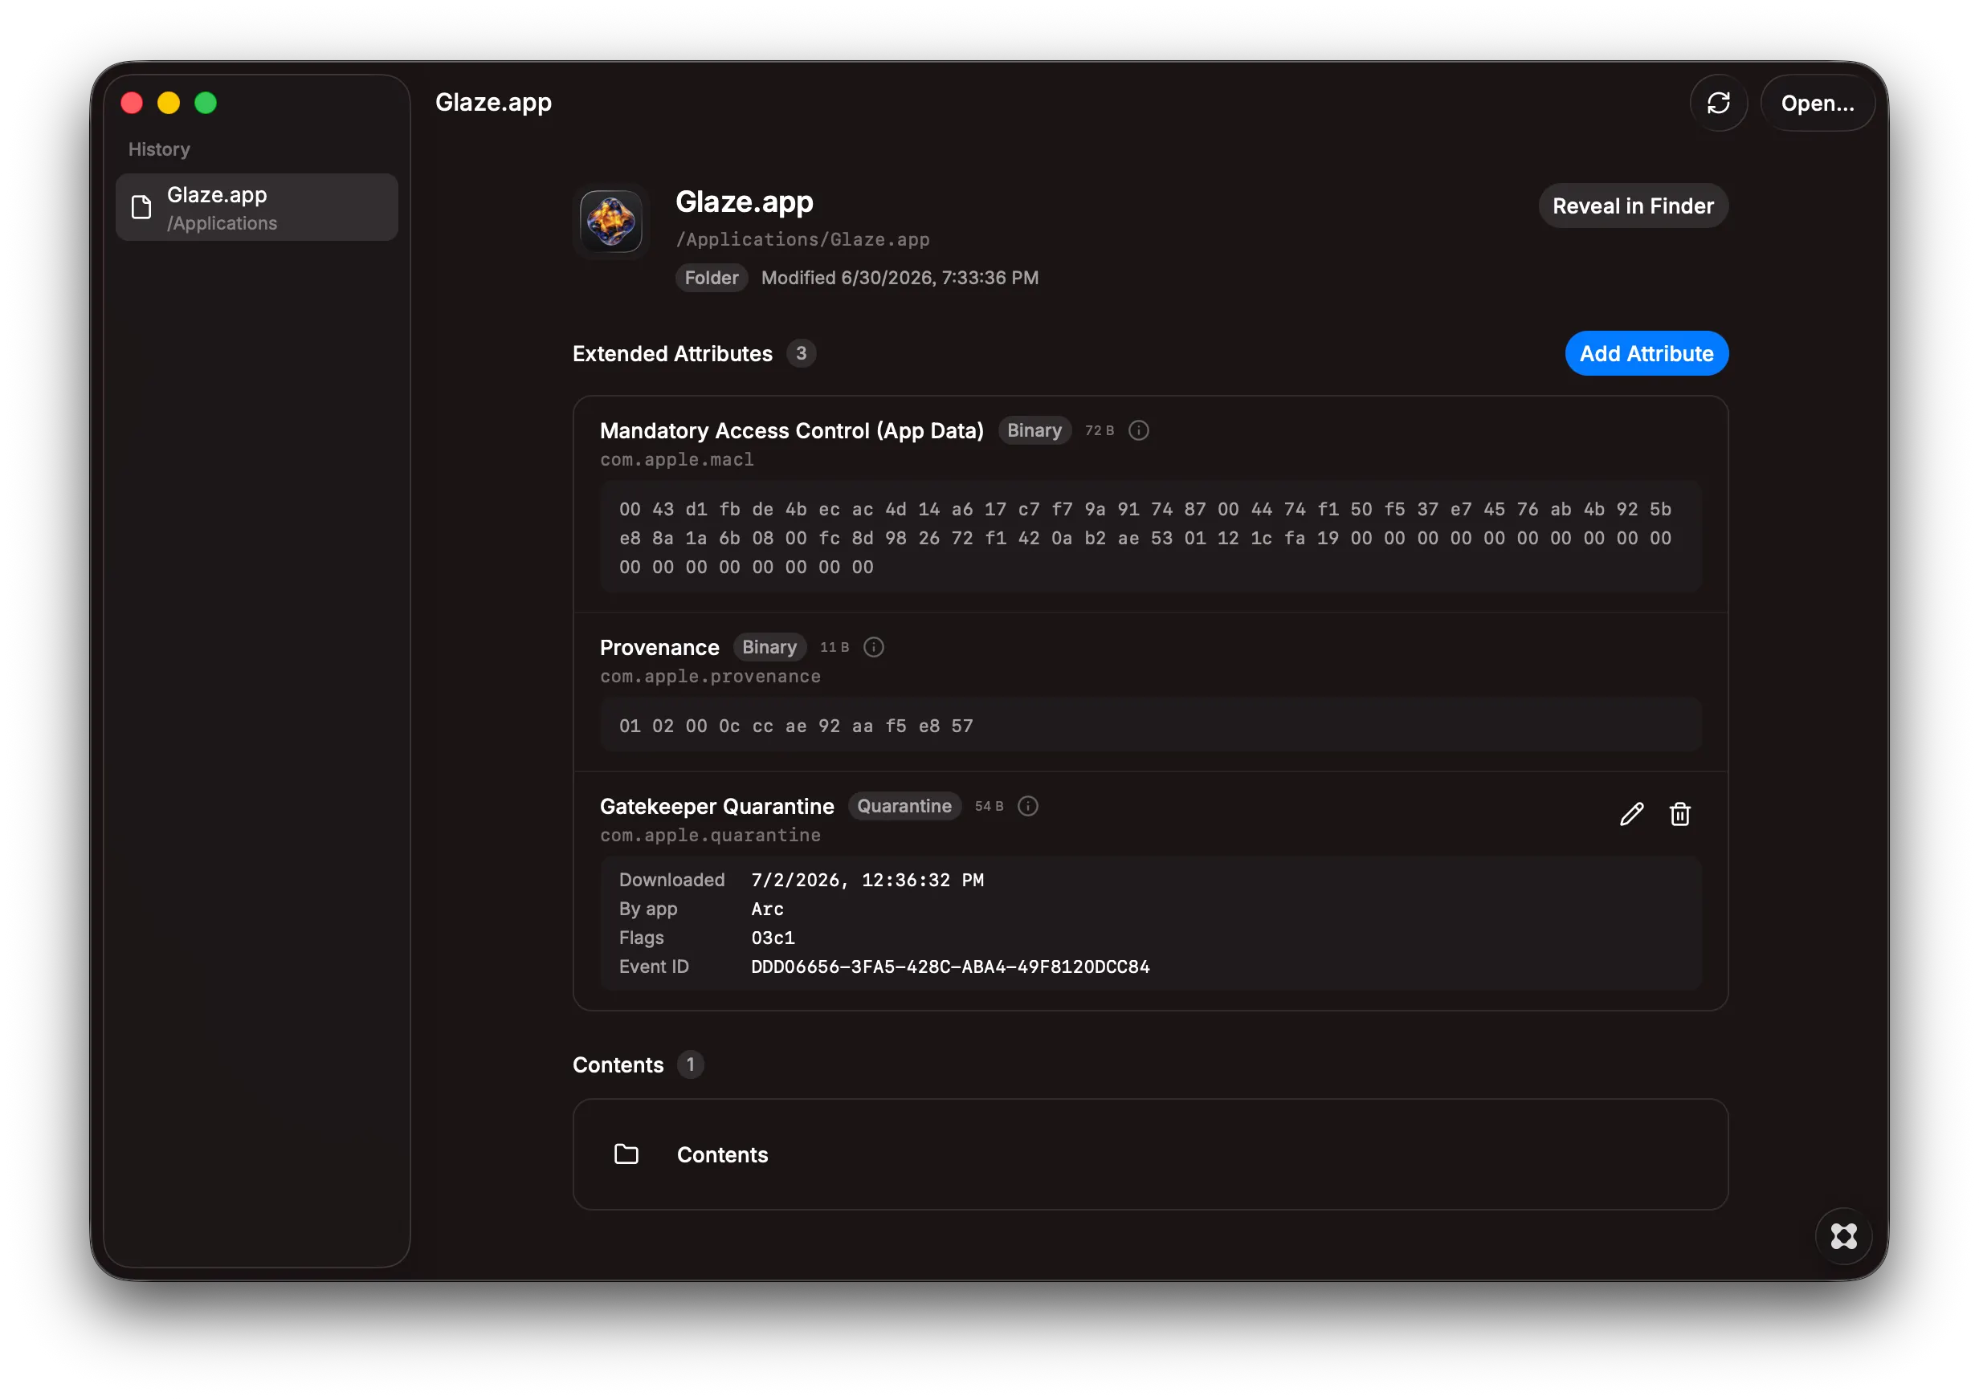Viewport: 1979px width, 1400px height.
Task: Click the Flags value 03c1
Action: point(773,938)
